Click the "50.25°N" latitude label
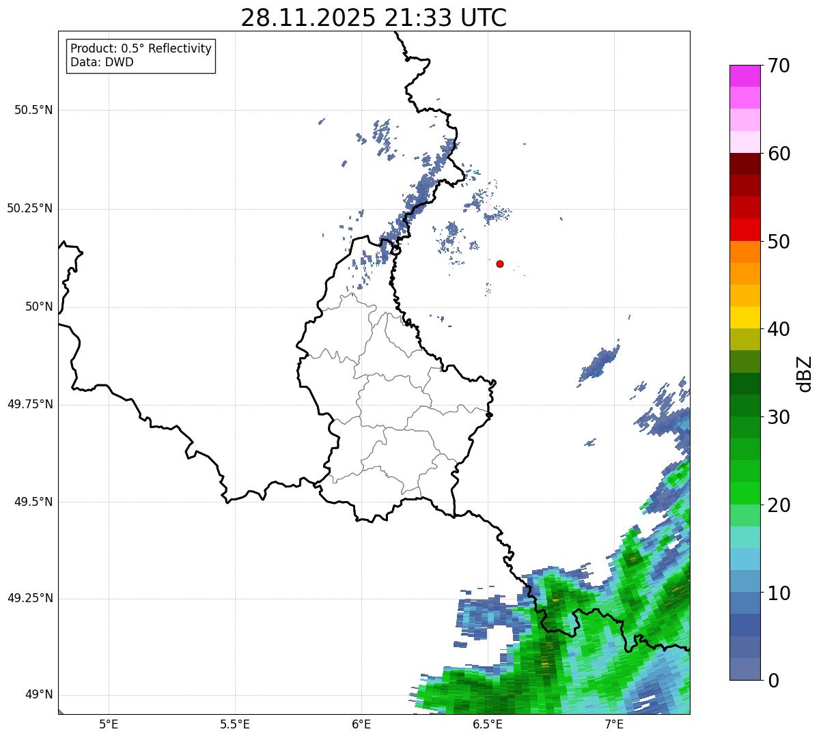821x738 pixels. point(30,208)
